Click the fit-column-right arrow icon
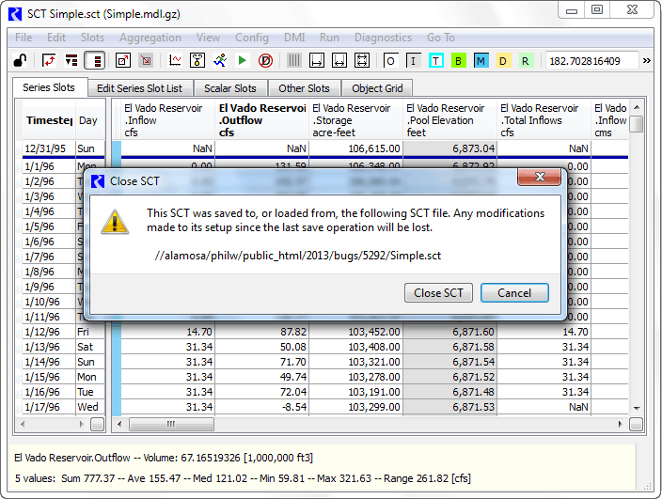The width and height of the screenshot is (662, 499). 317,61
